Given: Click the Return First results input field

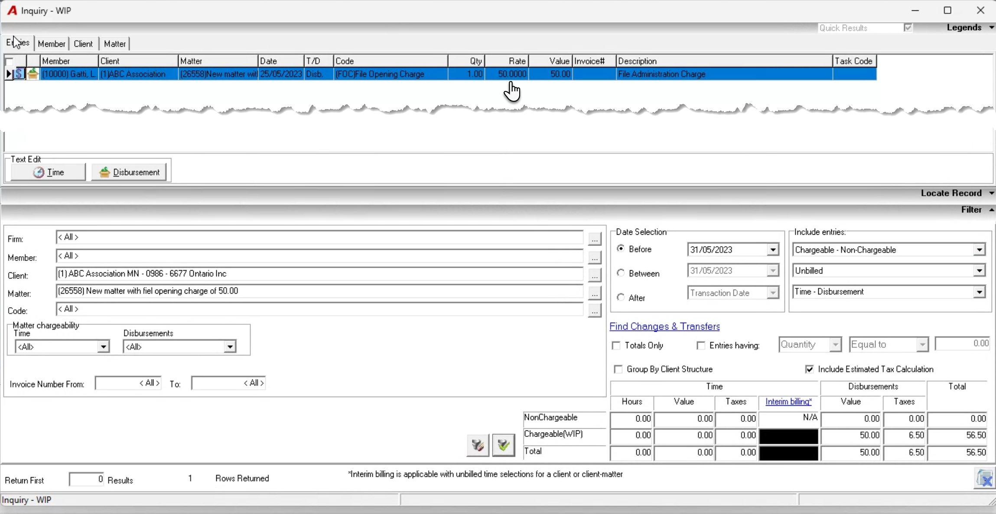Looking at the screenshot, I should [x=86, y=479].
